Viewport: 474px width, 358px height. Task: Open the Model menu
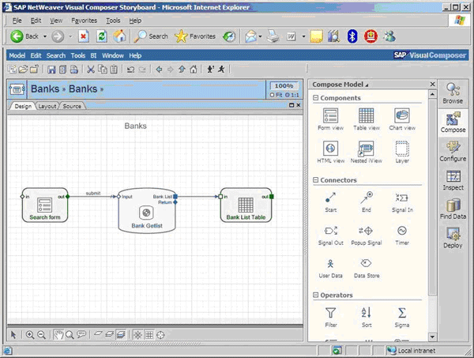pos(17,55)
